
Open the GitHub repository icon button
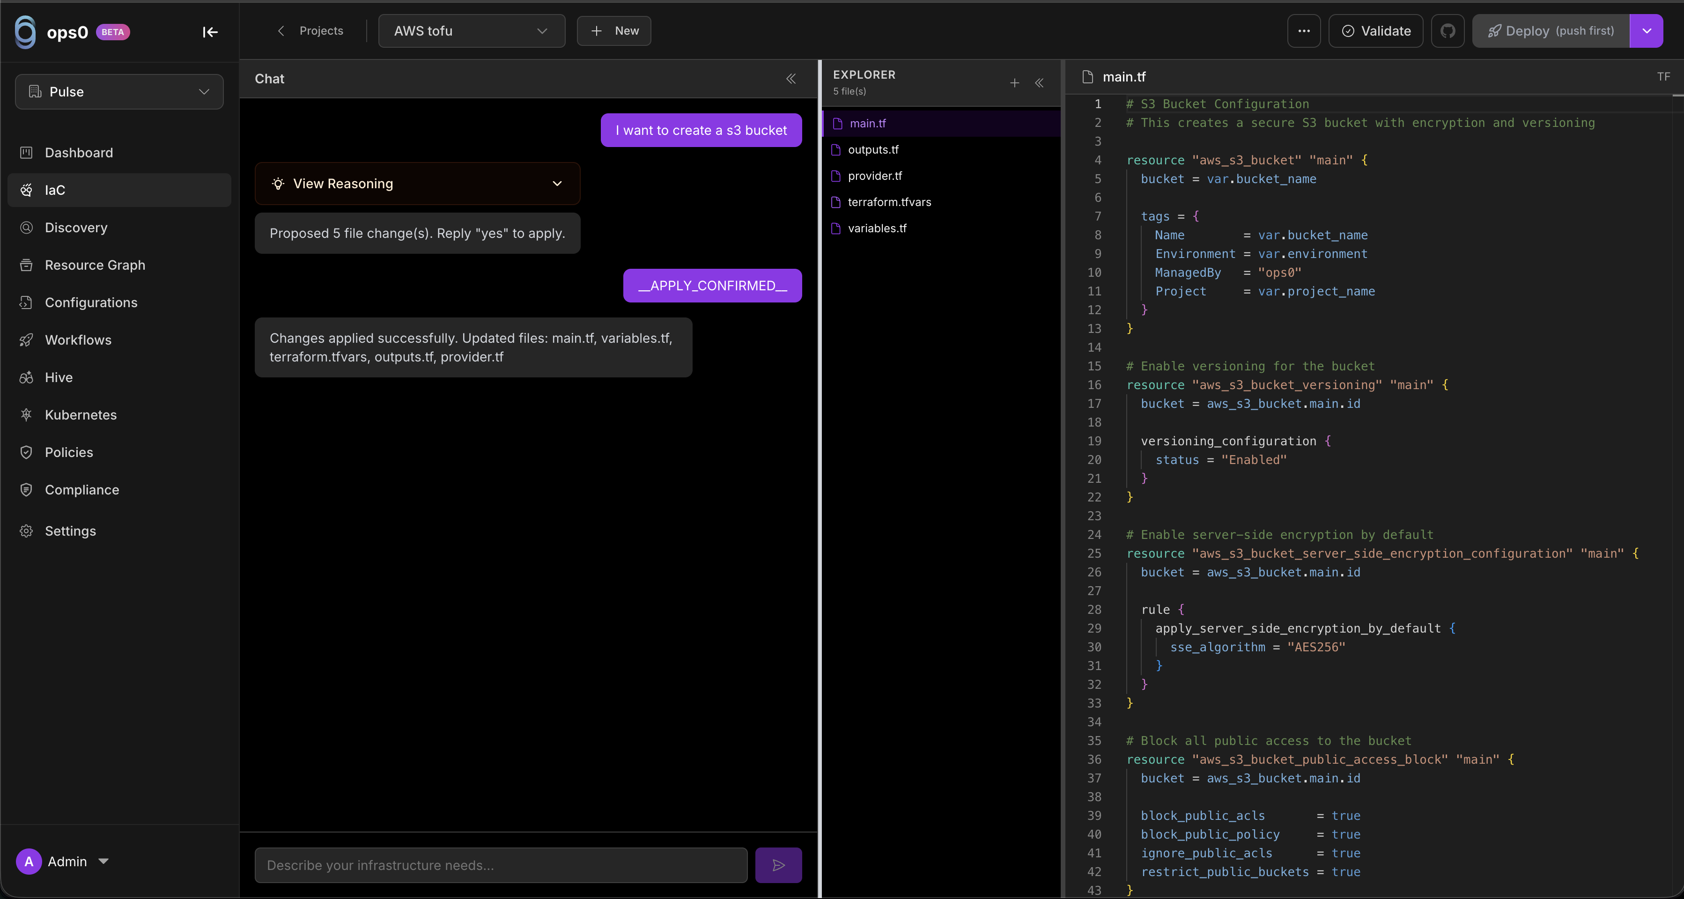tap(1448, 31)
